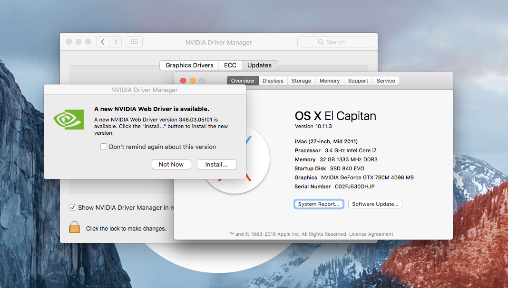Click the 3.4 GHz Intel Core i7 text
Image resolution: width=508 pixels, height=288 pixels.
tap(351, 150)
